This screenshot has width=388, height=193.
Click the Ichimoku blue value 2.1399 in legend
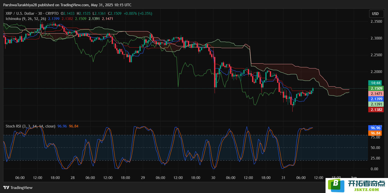pyautogui.click(x=54, y=18)
